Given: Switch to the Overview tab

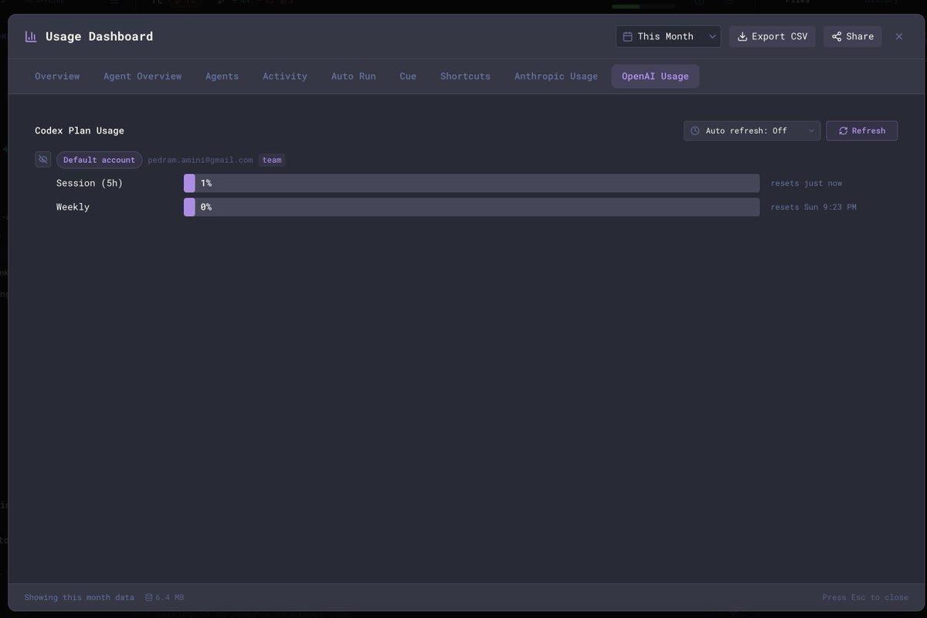Looking at the screenshot, I should [x=57, y=76].
